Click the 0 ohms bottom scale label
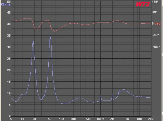The width and height of the screenshot is (163, 121). pos(10,116)
